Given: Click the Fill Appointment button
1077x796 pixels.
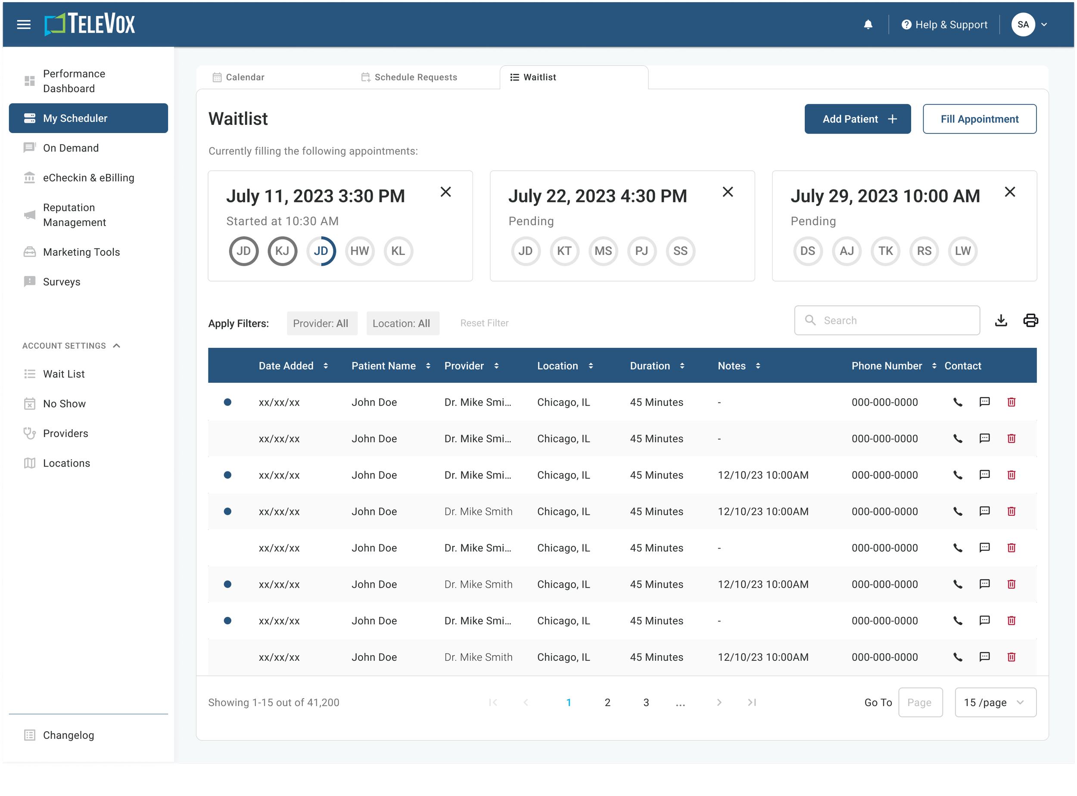Looking at the screenshot, I should [x=980, y=119].
